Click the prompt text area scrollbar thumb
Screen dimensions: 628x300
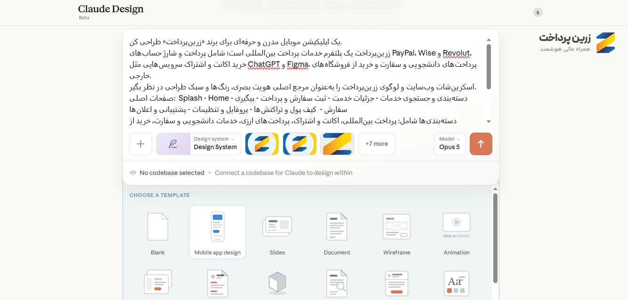click(x=489, y=67)
